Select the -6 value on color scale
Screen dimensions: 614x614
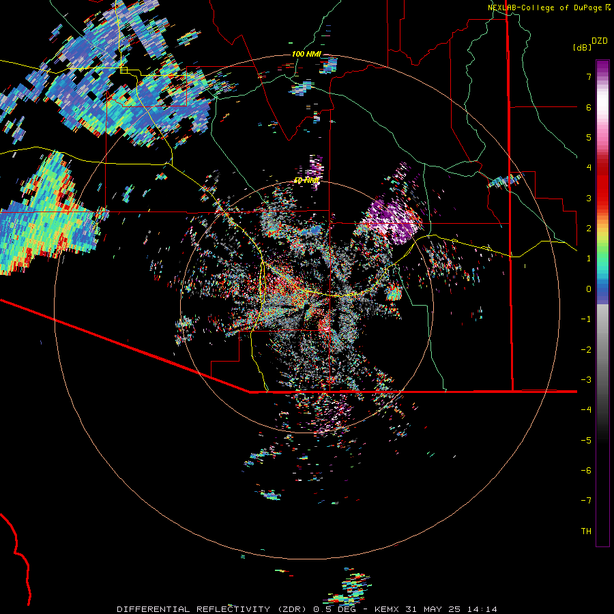coord(586,471)
